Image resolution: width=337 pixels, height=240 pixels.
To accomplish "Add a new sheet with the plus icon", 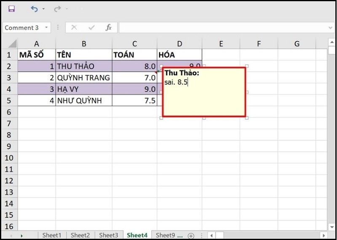I will click(x=191, y=235).
